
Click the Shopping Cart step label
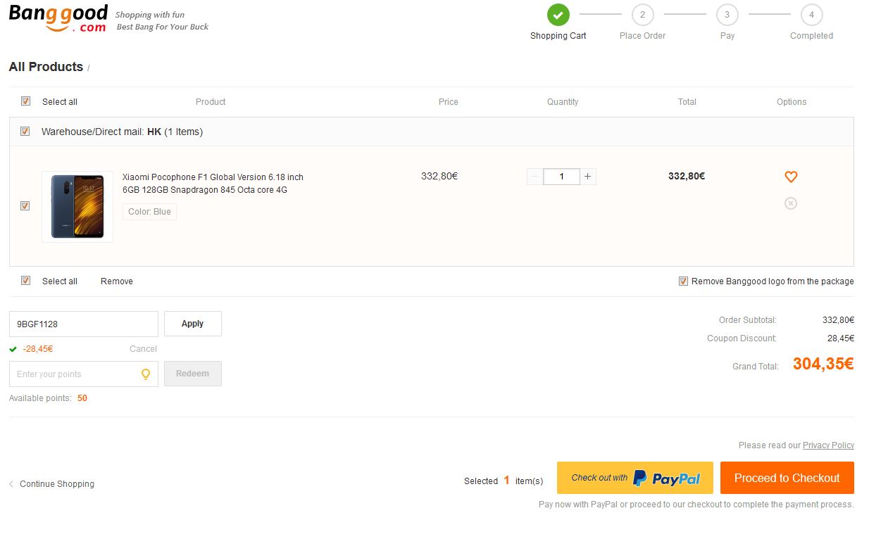558,36
